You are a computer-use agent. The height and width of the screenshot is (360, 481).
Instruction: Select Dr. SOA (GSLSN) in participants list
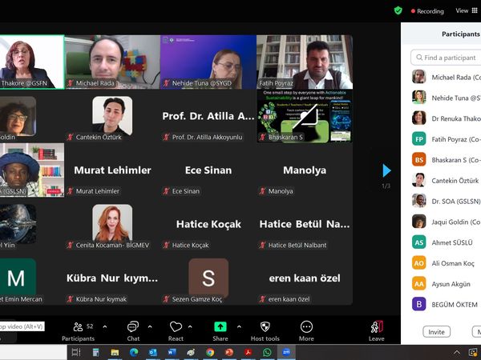click(447, 201)
